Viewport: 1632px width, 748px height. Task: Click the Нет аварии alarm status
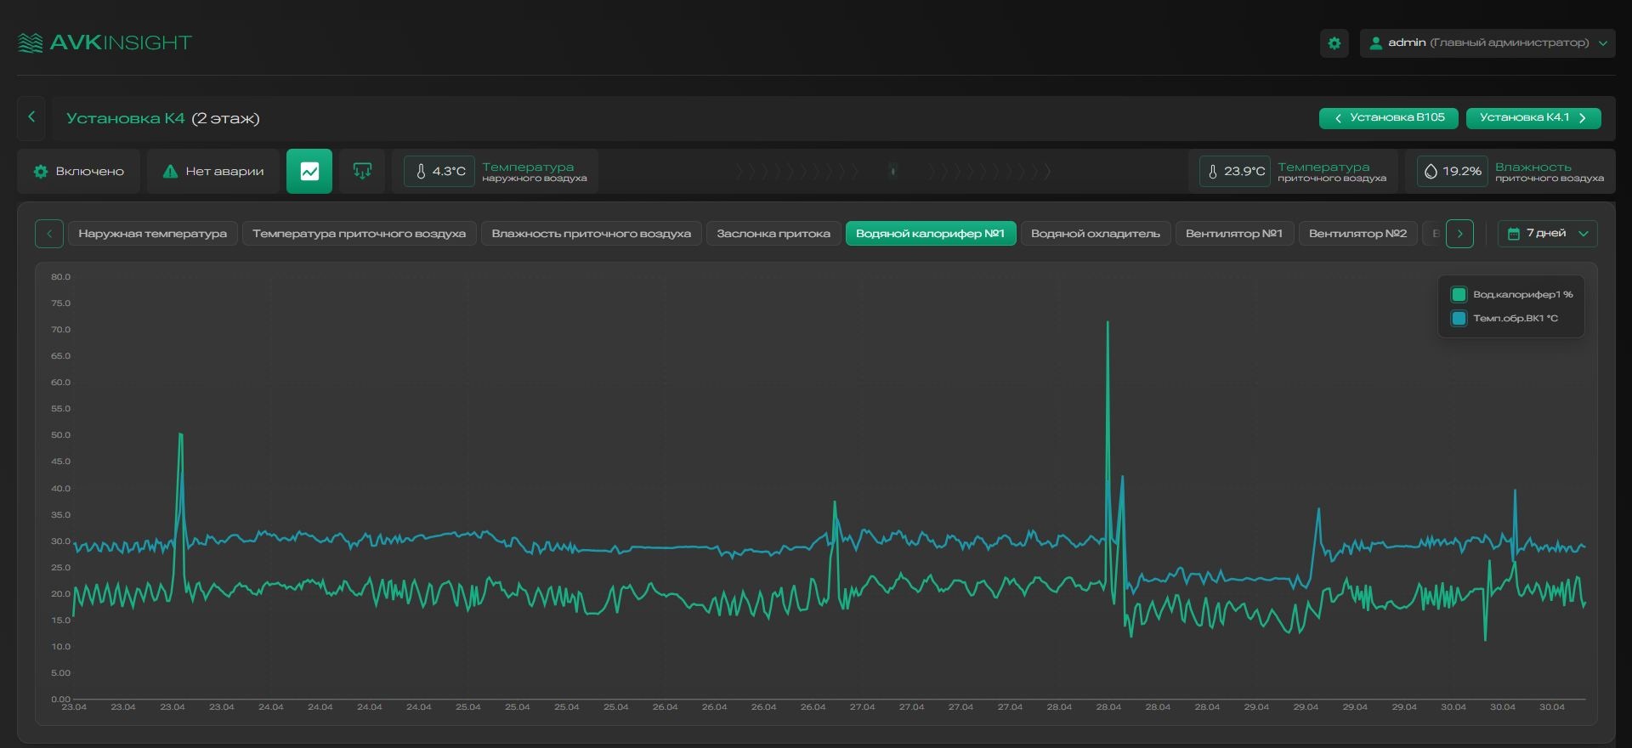pyautogui.click(x=212, y=172)
